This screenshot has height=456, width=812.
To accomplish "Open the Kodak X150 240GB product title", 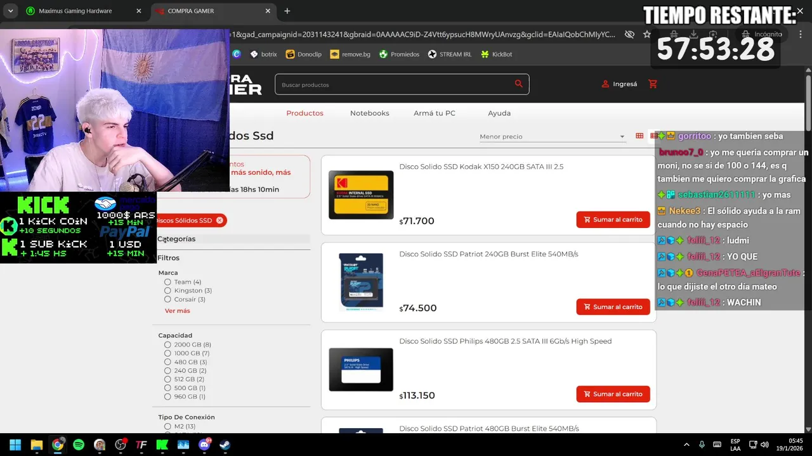I will click(x=481, y=167).
